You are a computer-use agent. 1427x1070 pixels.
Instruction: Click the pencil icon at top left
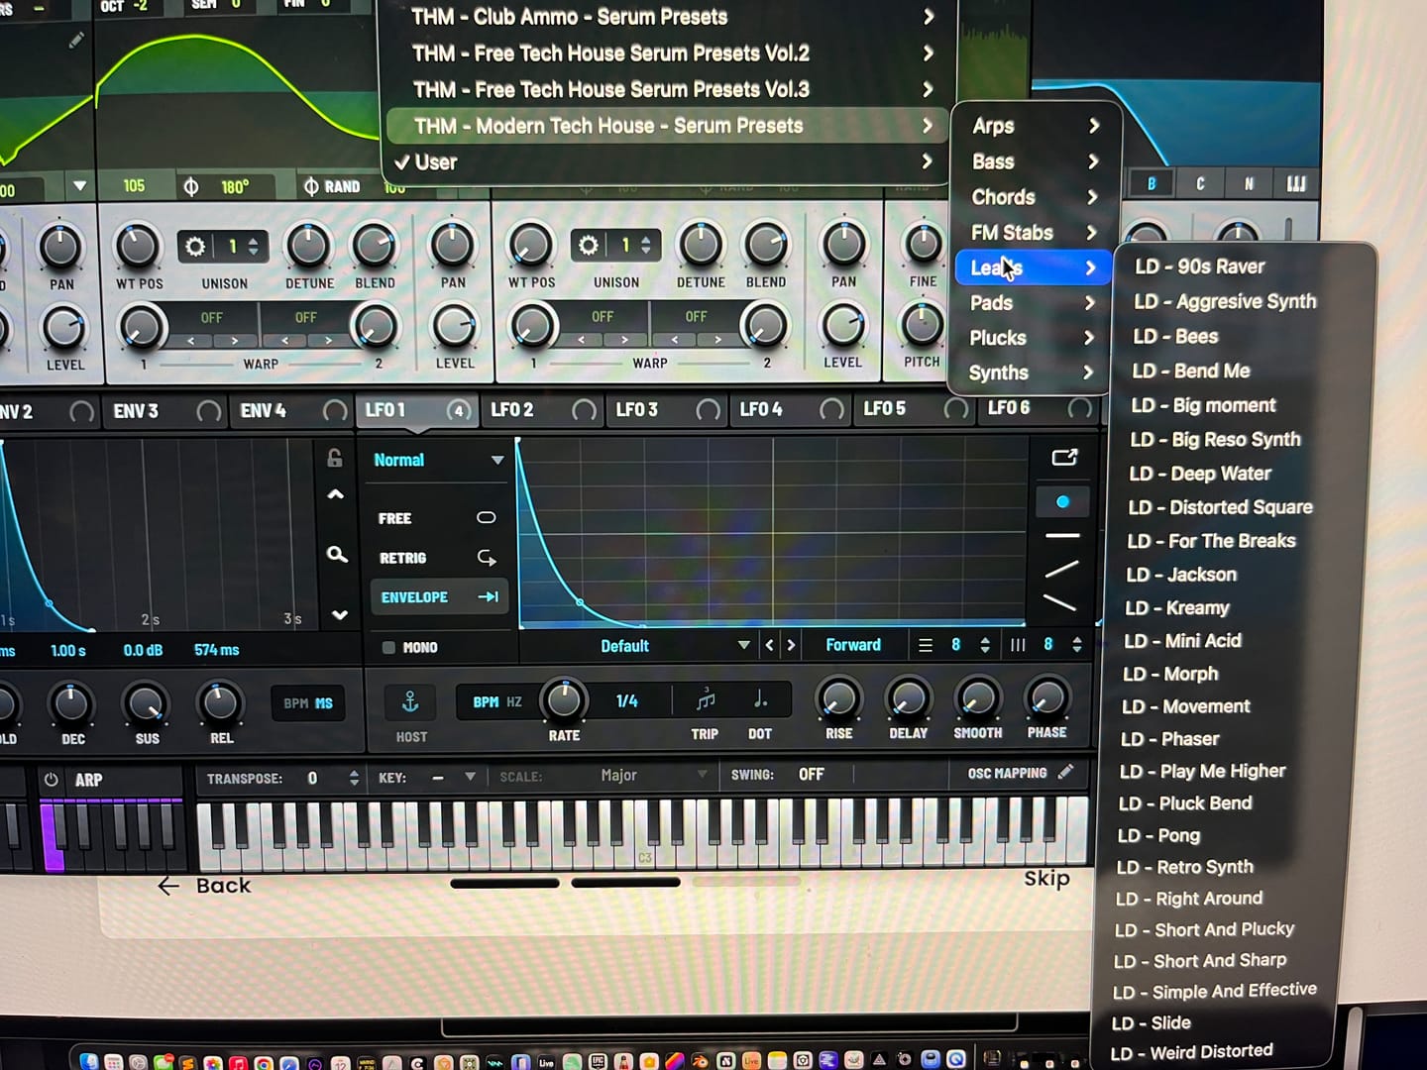coord(75,41)
